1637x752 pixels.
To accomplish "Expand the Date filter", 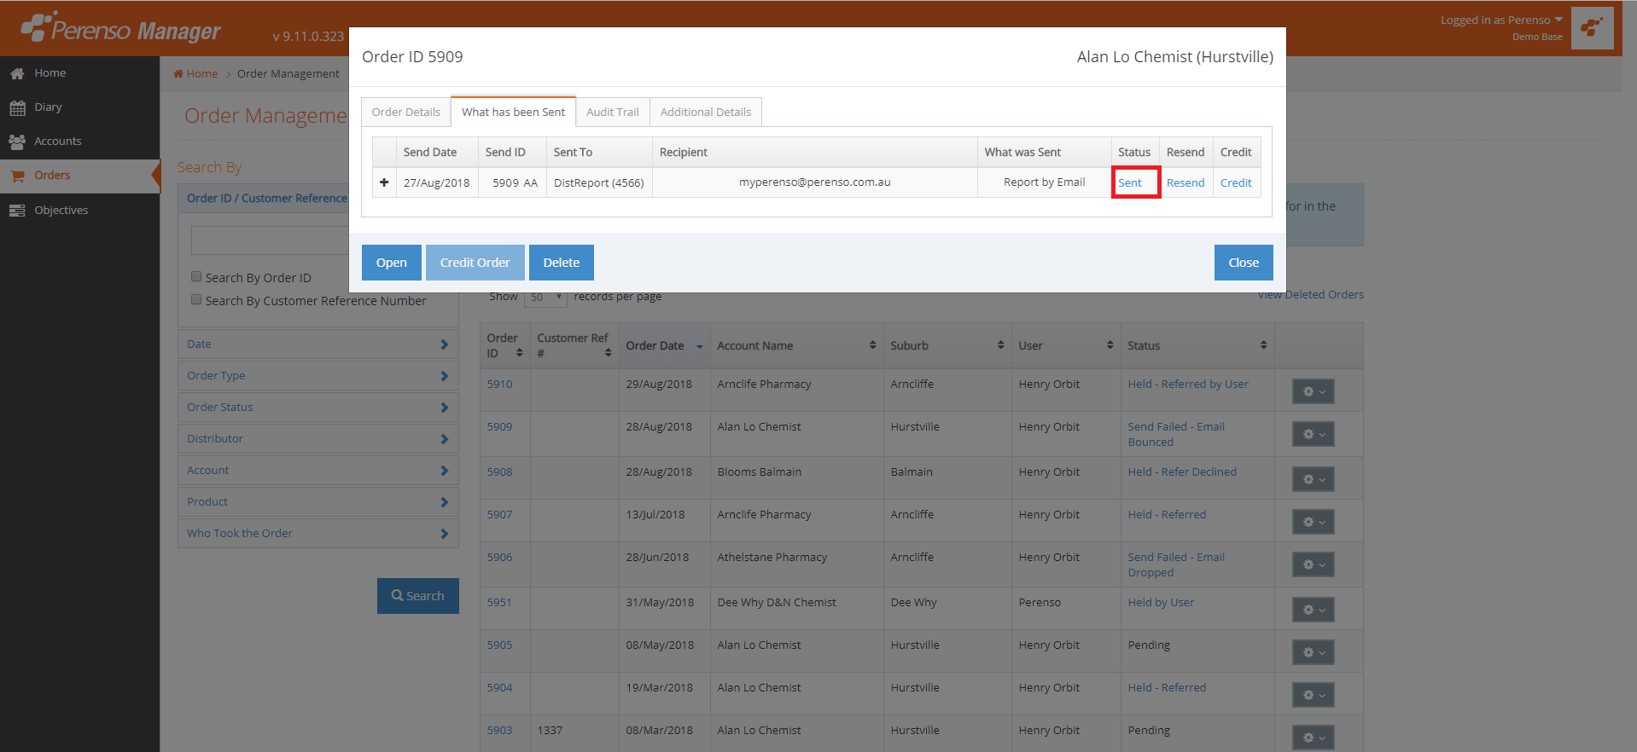I will 317,344.
